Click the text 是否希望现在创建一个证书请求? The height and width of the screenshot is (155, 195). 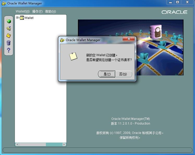[109, 60]
